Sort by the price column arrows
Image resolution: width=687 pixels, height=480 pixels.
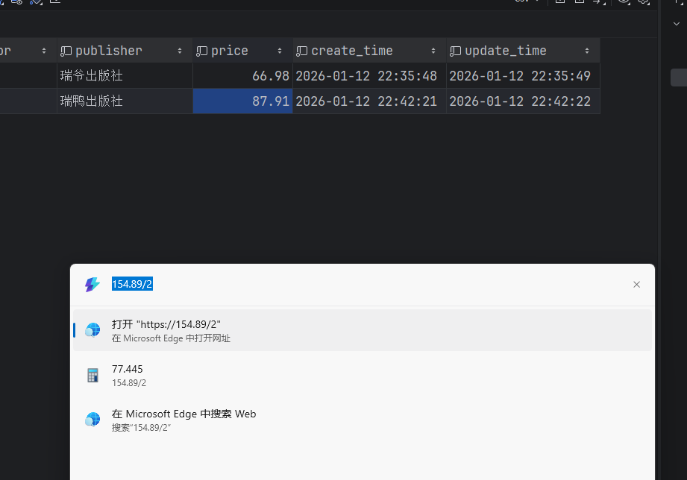pos(280,51)
